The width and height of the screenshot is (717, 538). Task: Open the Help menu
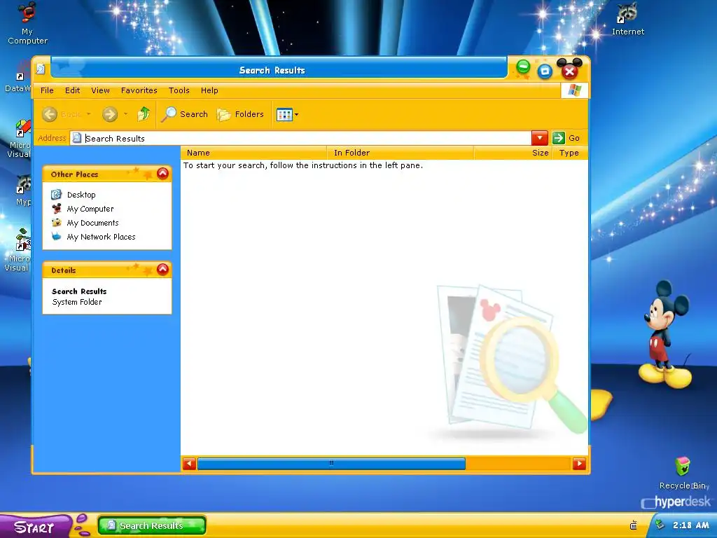(x=209, y=90)
